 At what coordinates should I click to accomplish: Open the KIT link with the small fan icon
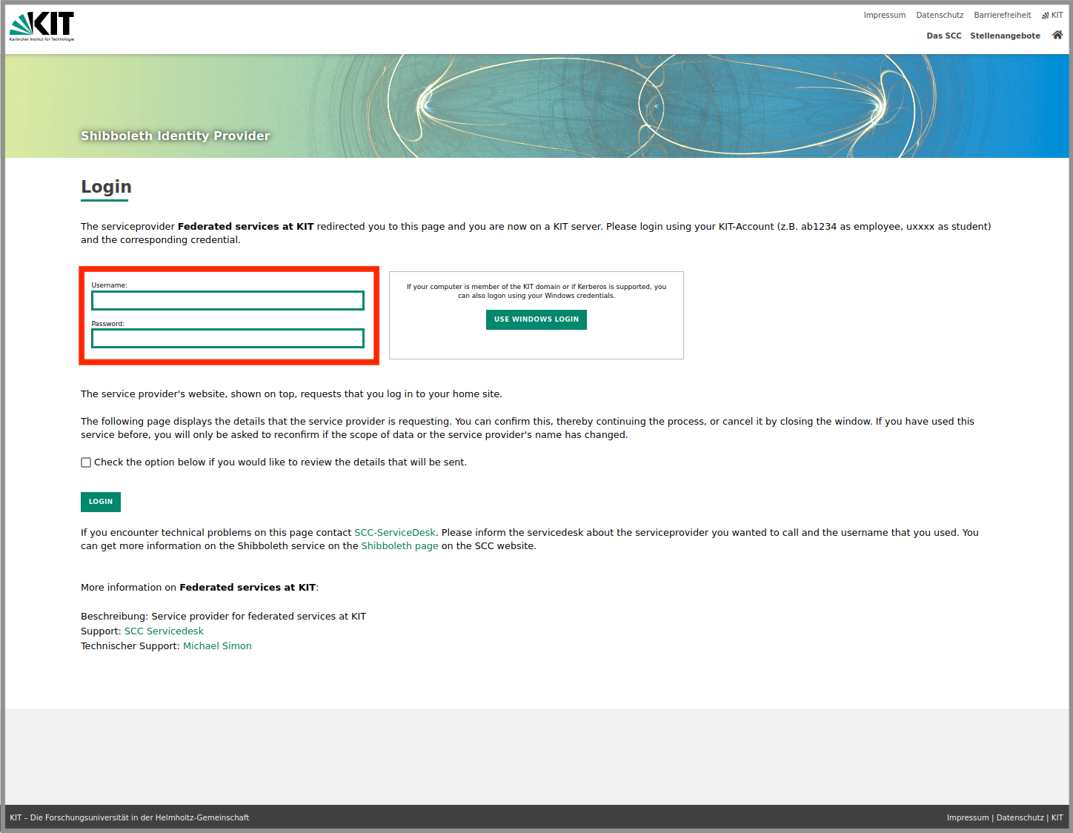pyautogui.click(x=1052, y=15)
